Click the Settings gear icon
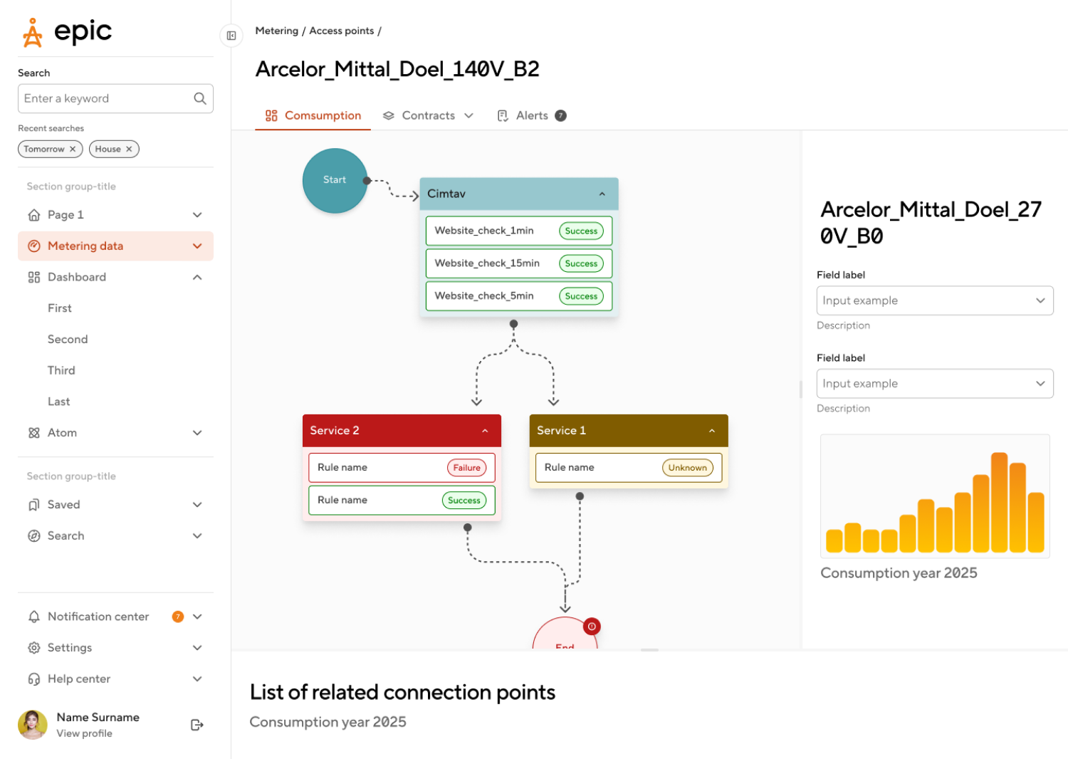This screenshot has width=1068, height=759. [x=33, y=648]
